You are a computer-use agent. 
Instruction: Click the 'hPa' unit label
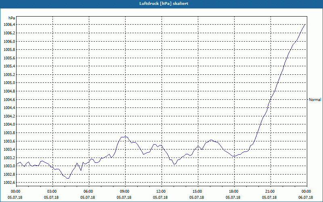coord(12,18)
